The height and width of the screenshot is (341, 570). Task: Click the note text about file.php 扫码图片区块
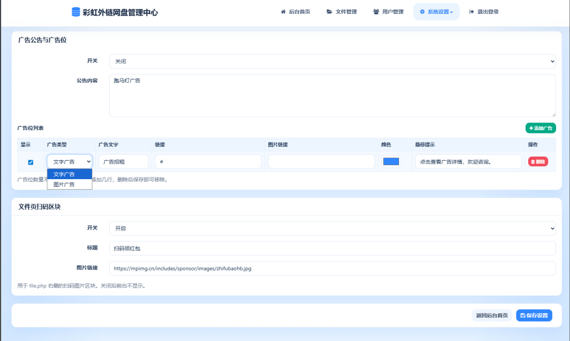82,286
